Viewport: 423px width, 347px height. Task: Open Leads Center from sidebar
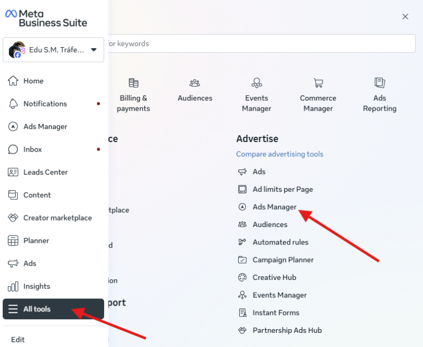pyautogui.click(x=45, y=172)
